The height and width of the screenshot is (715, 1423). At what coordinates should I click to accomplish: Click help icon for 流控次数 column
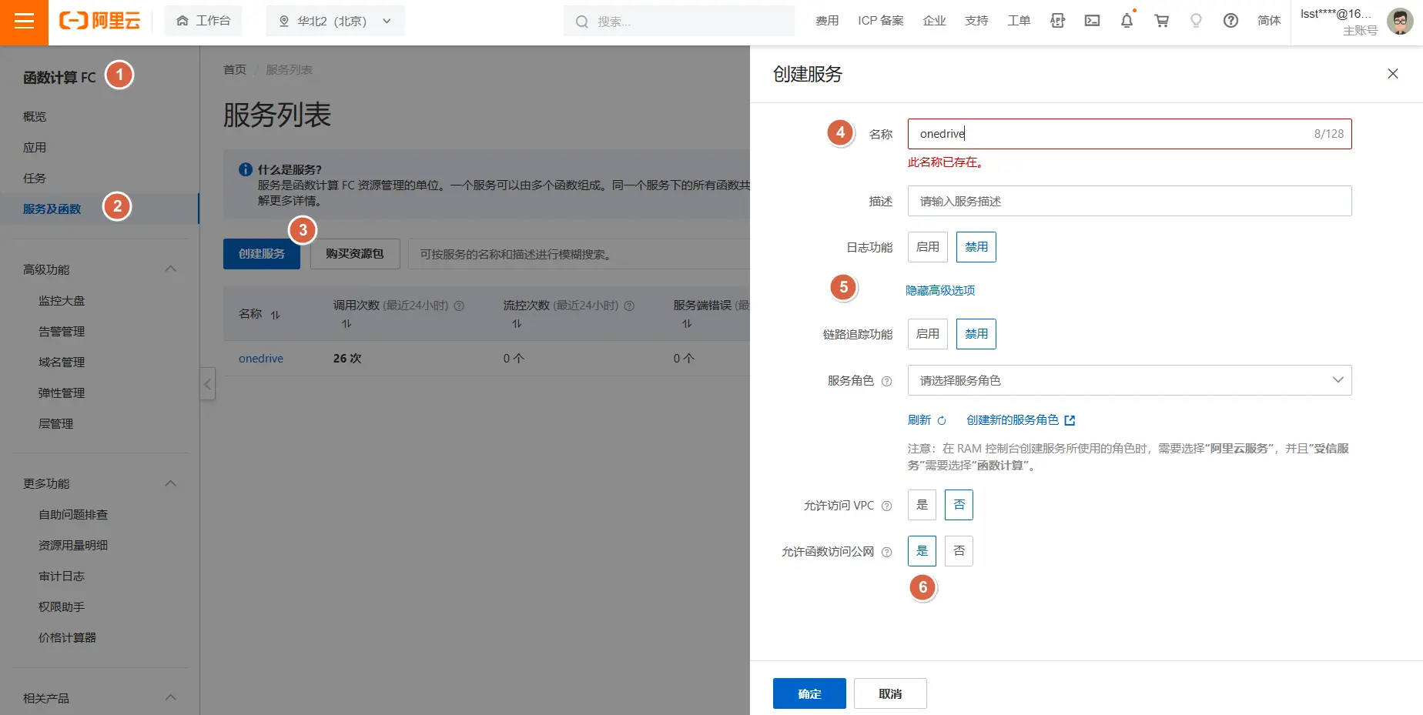(629, 306)
